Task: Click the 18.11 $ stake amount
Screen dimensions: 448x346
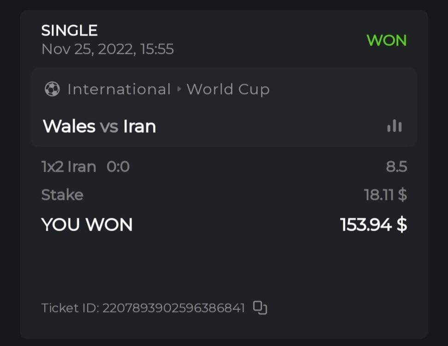Action: [x=385, y=195]
